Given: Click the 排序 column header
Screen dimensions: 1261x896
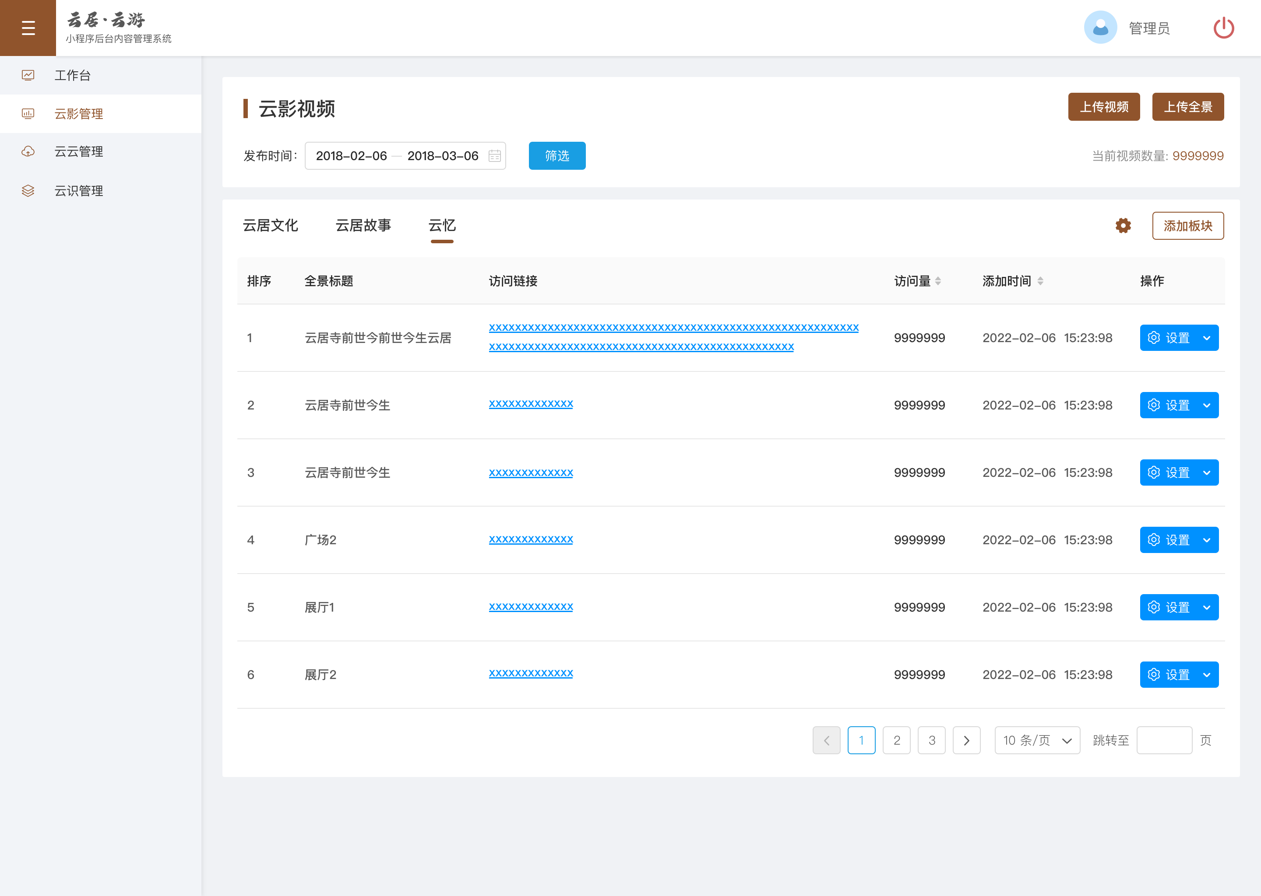Looking at the screenshot, I should pyautogui.click(x=259, y=281).
